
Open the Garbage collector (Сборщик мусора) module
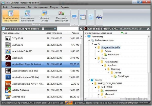tap(44, 16)
